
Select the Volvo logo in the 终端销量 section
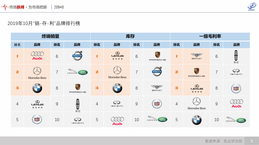pyautogui.click(x=77, y=56)
